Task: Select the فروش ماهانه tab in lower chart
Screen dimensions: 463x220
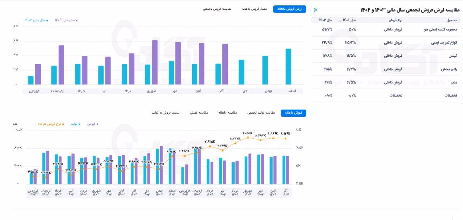Action: pyautogui.click(x=293, y=113)
